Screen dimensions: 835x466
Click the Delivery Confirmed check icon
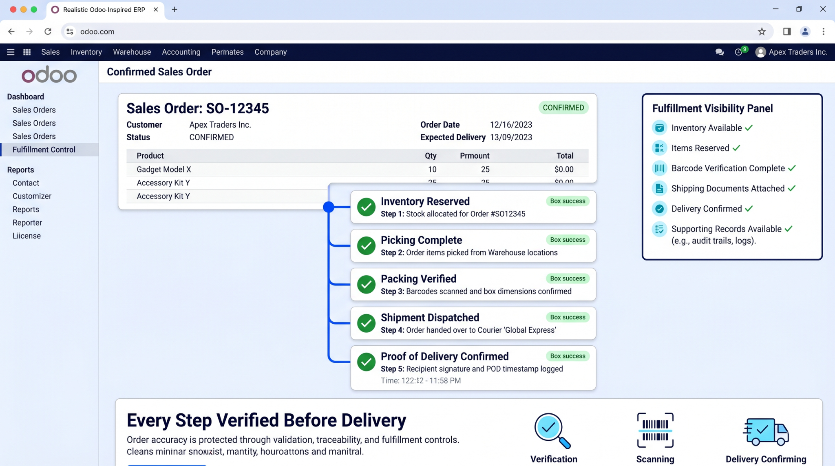[659, 209]
